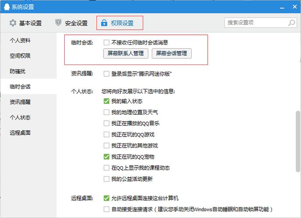Disable 允许远程桌面连接这台计算机 checkbox

106,198
